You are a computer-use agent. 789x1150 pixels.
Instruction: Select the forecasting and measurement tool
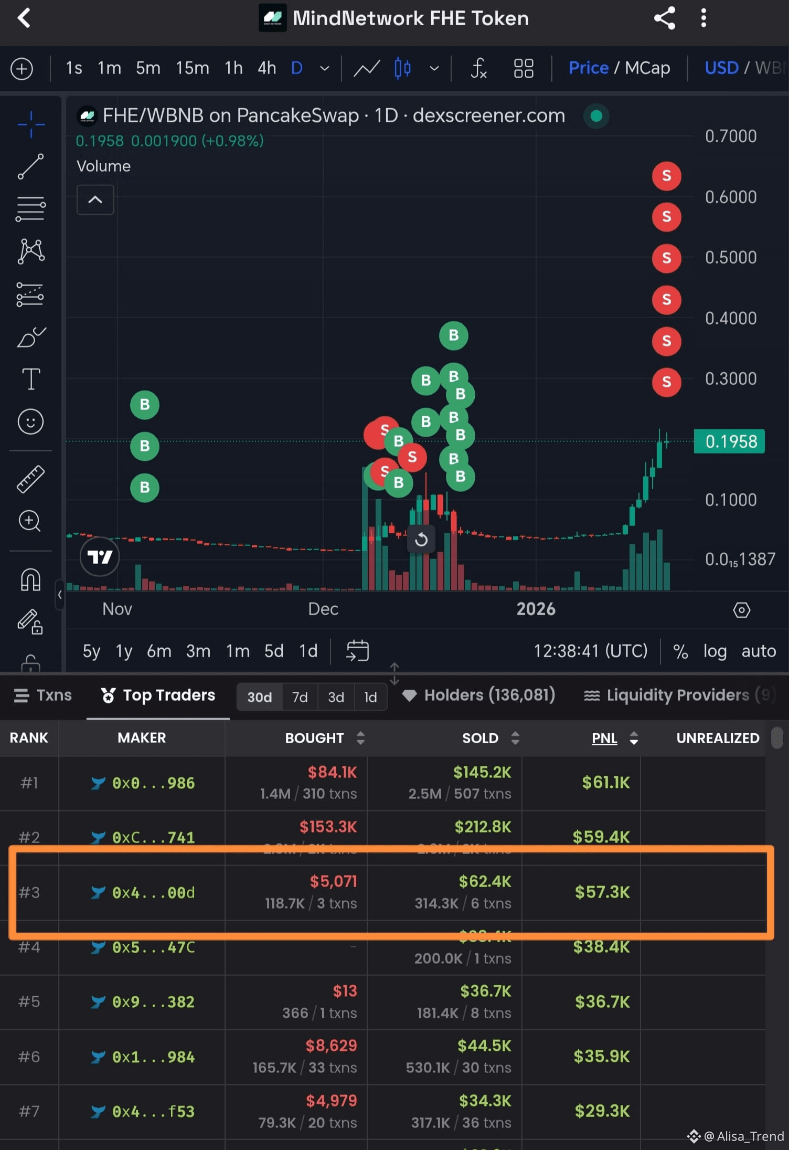point(30,294)
